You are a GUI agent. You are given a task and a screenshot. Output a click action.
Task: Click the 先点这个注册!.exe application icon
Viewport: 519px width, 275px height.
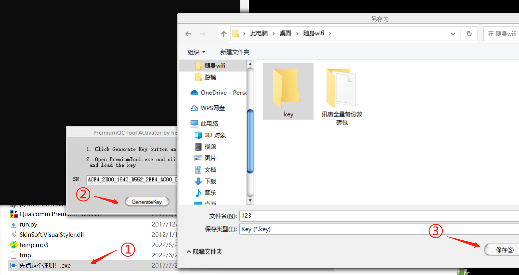tap(13, 265)
